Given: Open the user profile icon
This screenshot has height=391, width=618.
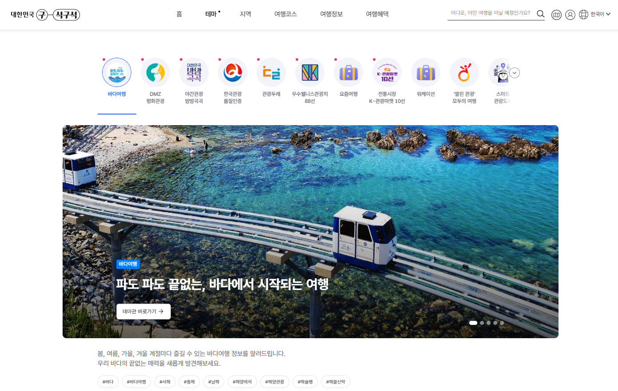Looking at the screenshot, I should (x=570, y=15).
